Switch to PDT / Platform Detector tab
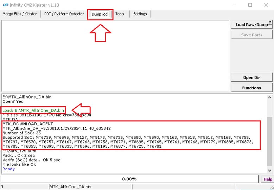The image size is (274, 190). (x=64, y=14)
